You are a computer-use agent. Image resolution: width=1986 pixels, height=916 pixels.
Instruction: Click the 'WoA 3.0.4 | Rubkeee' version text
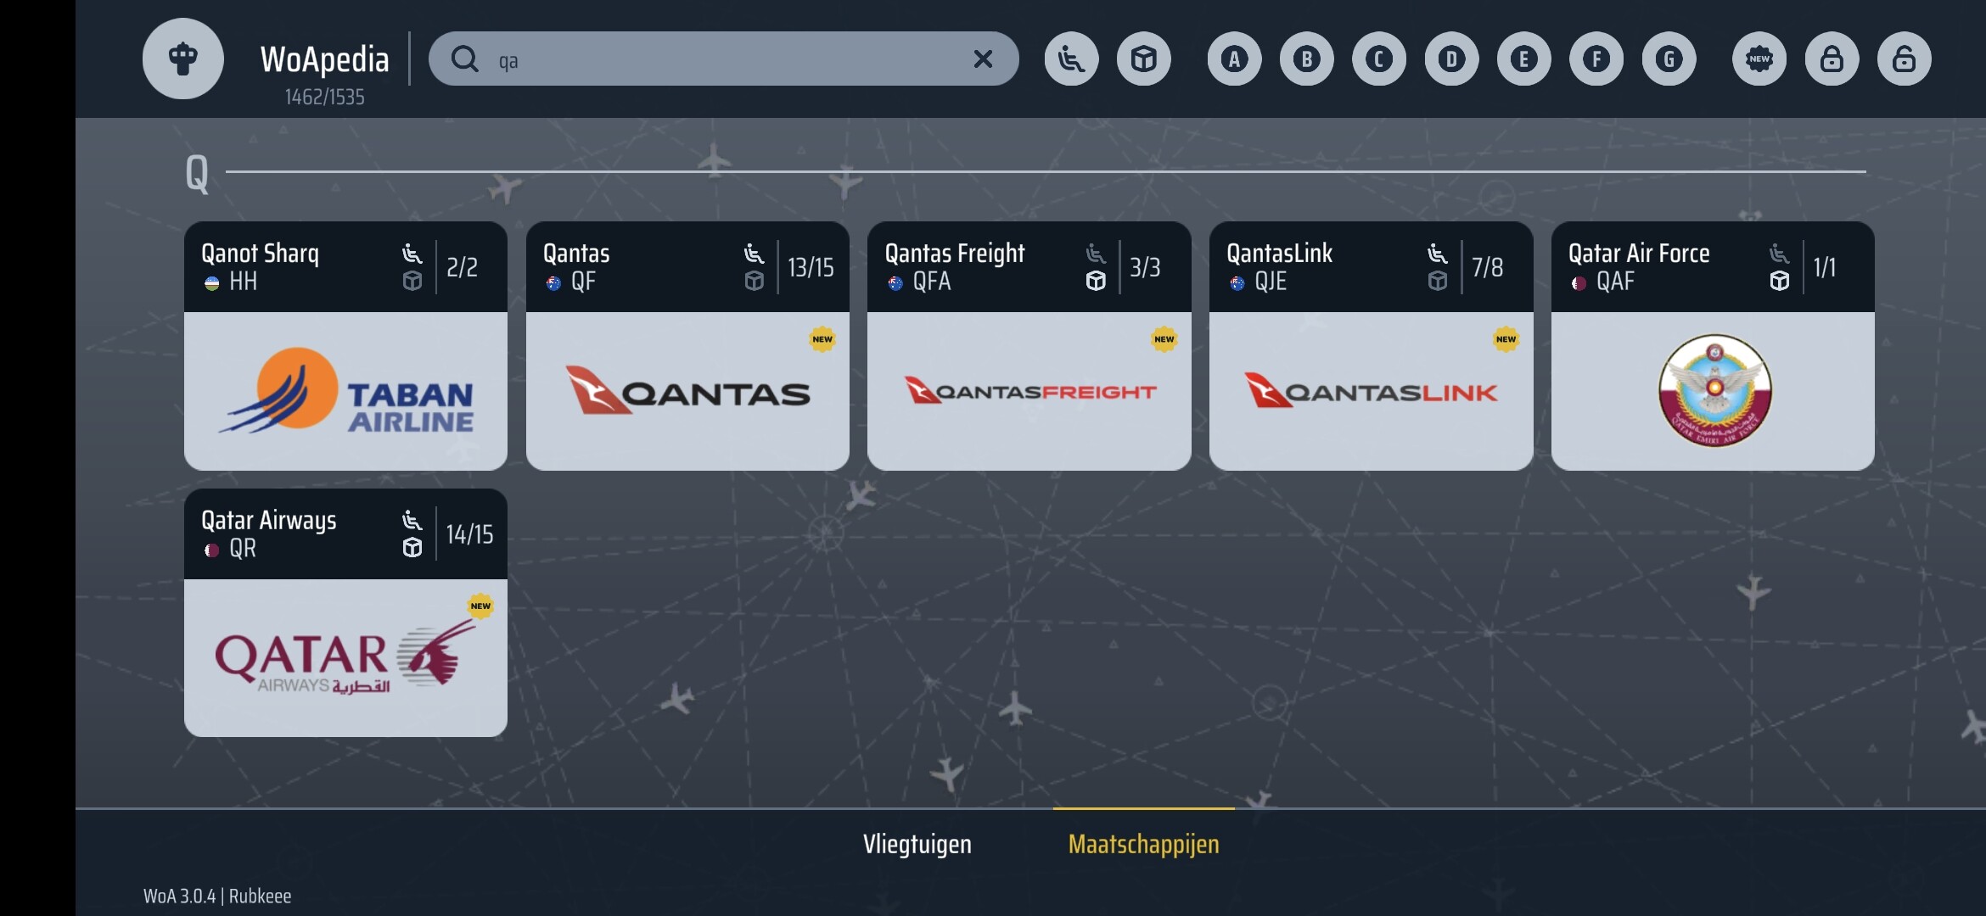tap(217, 896)
